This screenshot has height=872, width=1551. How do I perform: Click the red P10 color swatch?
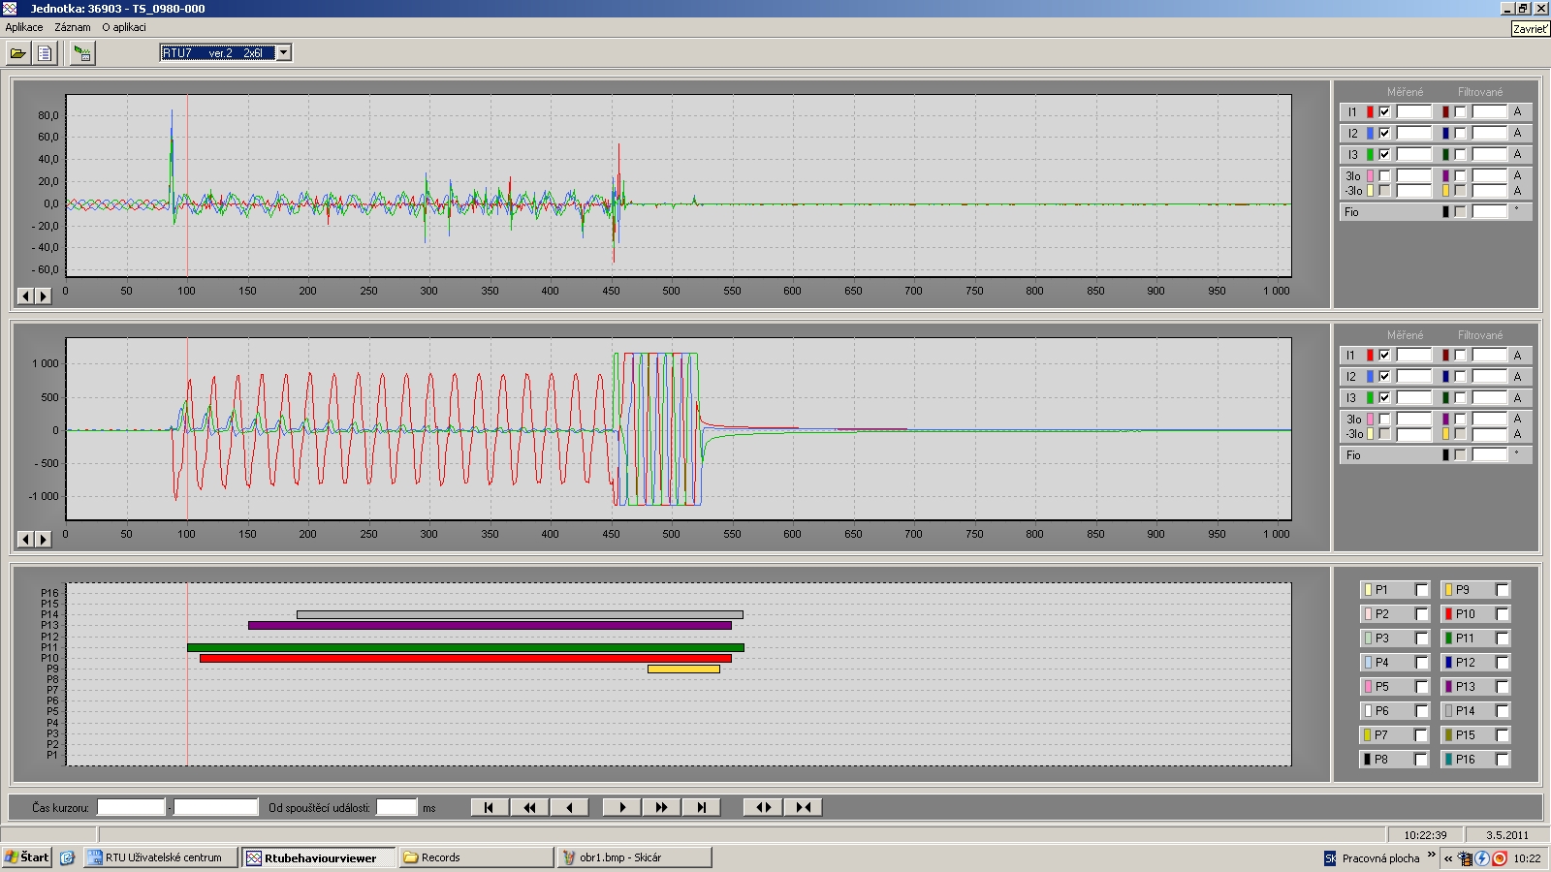(x=1448, y=614)
